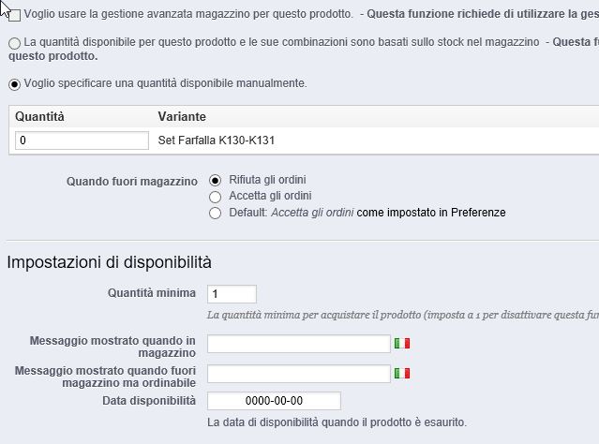Click the 'Quantità minima' input field

point(232,294)
